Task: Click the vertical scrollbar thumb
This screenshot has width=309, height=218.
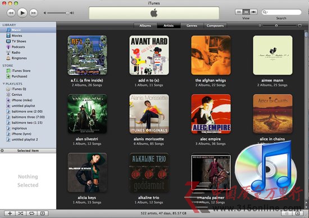Action: click(x=306, y=34)
